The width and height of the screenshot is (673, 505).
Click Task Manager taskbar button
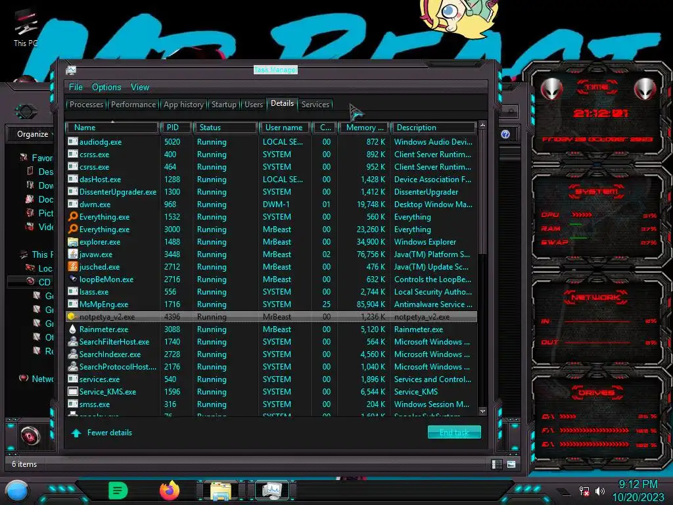272,491
